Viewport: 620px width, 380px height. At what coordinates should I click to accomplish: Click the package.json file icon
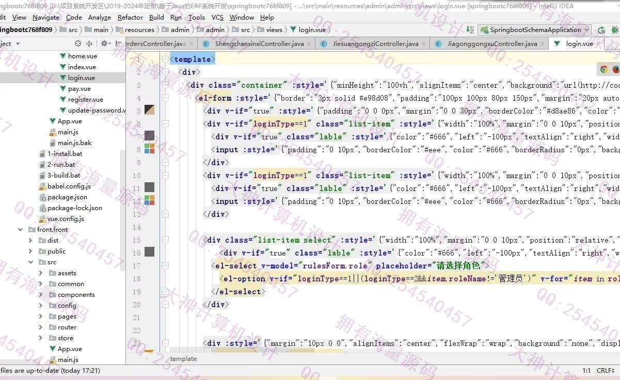click(x=42, y=197)
